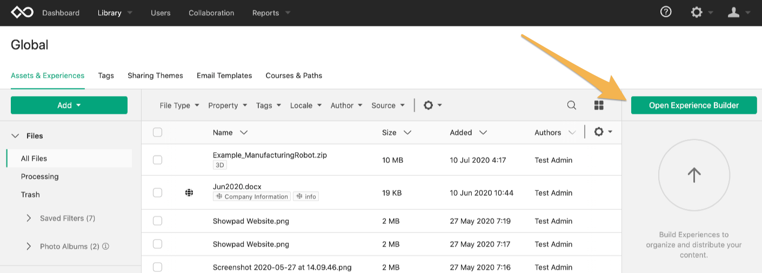Open the Locale filter dropdown
This screenshot has width=762, height=273.
(306, 105)
